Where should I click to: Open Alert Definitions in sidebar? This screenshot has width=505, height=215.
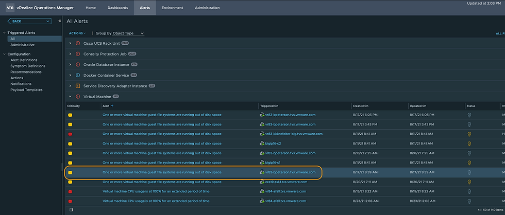(x=24, y=60)
